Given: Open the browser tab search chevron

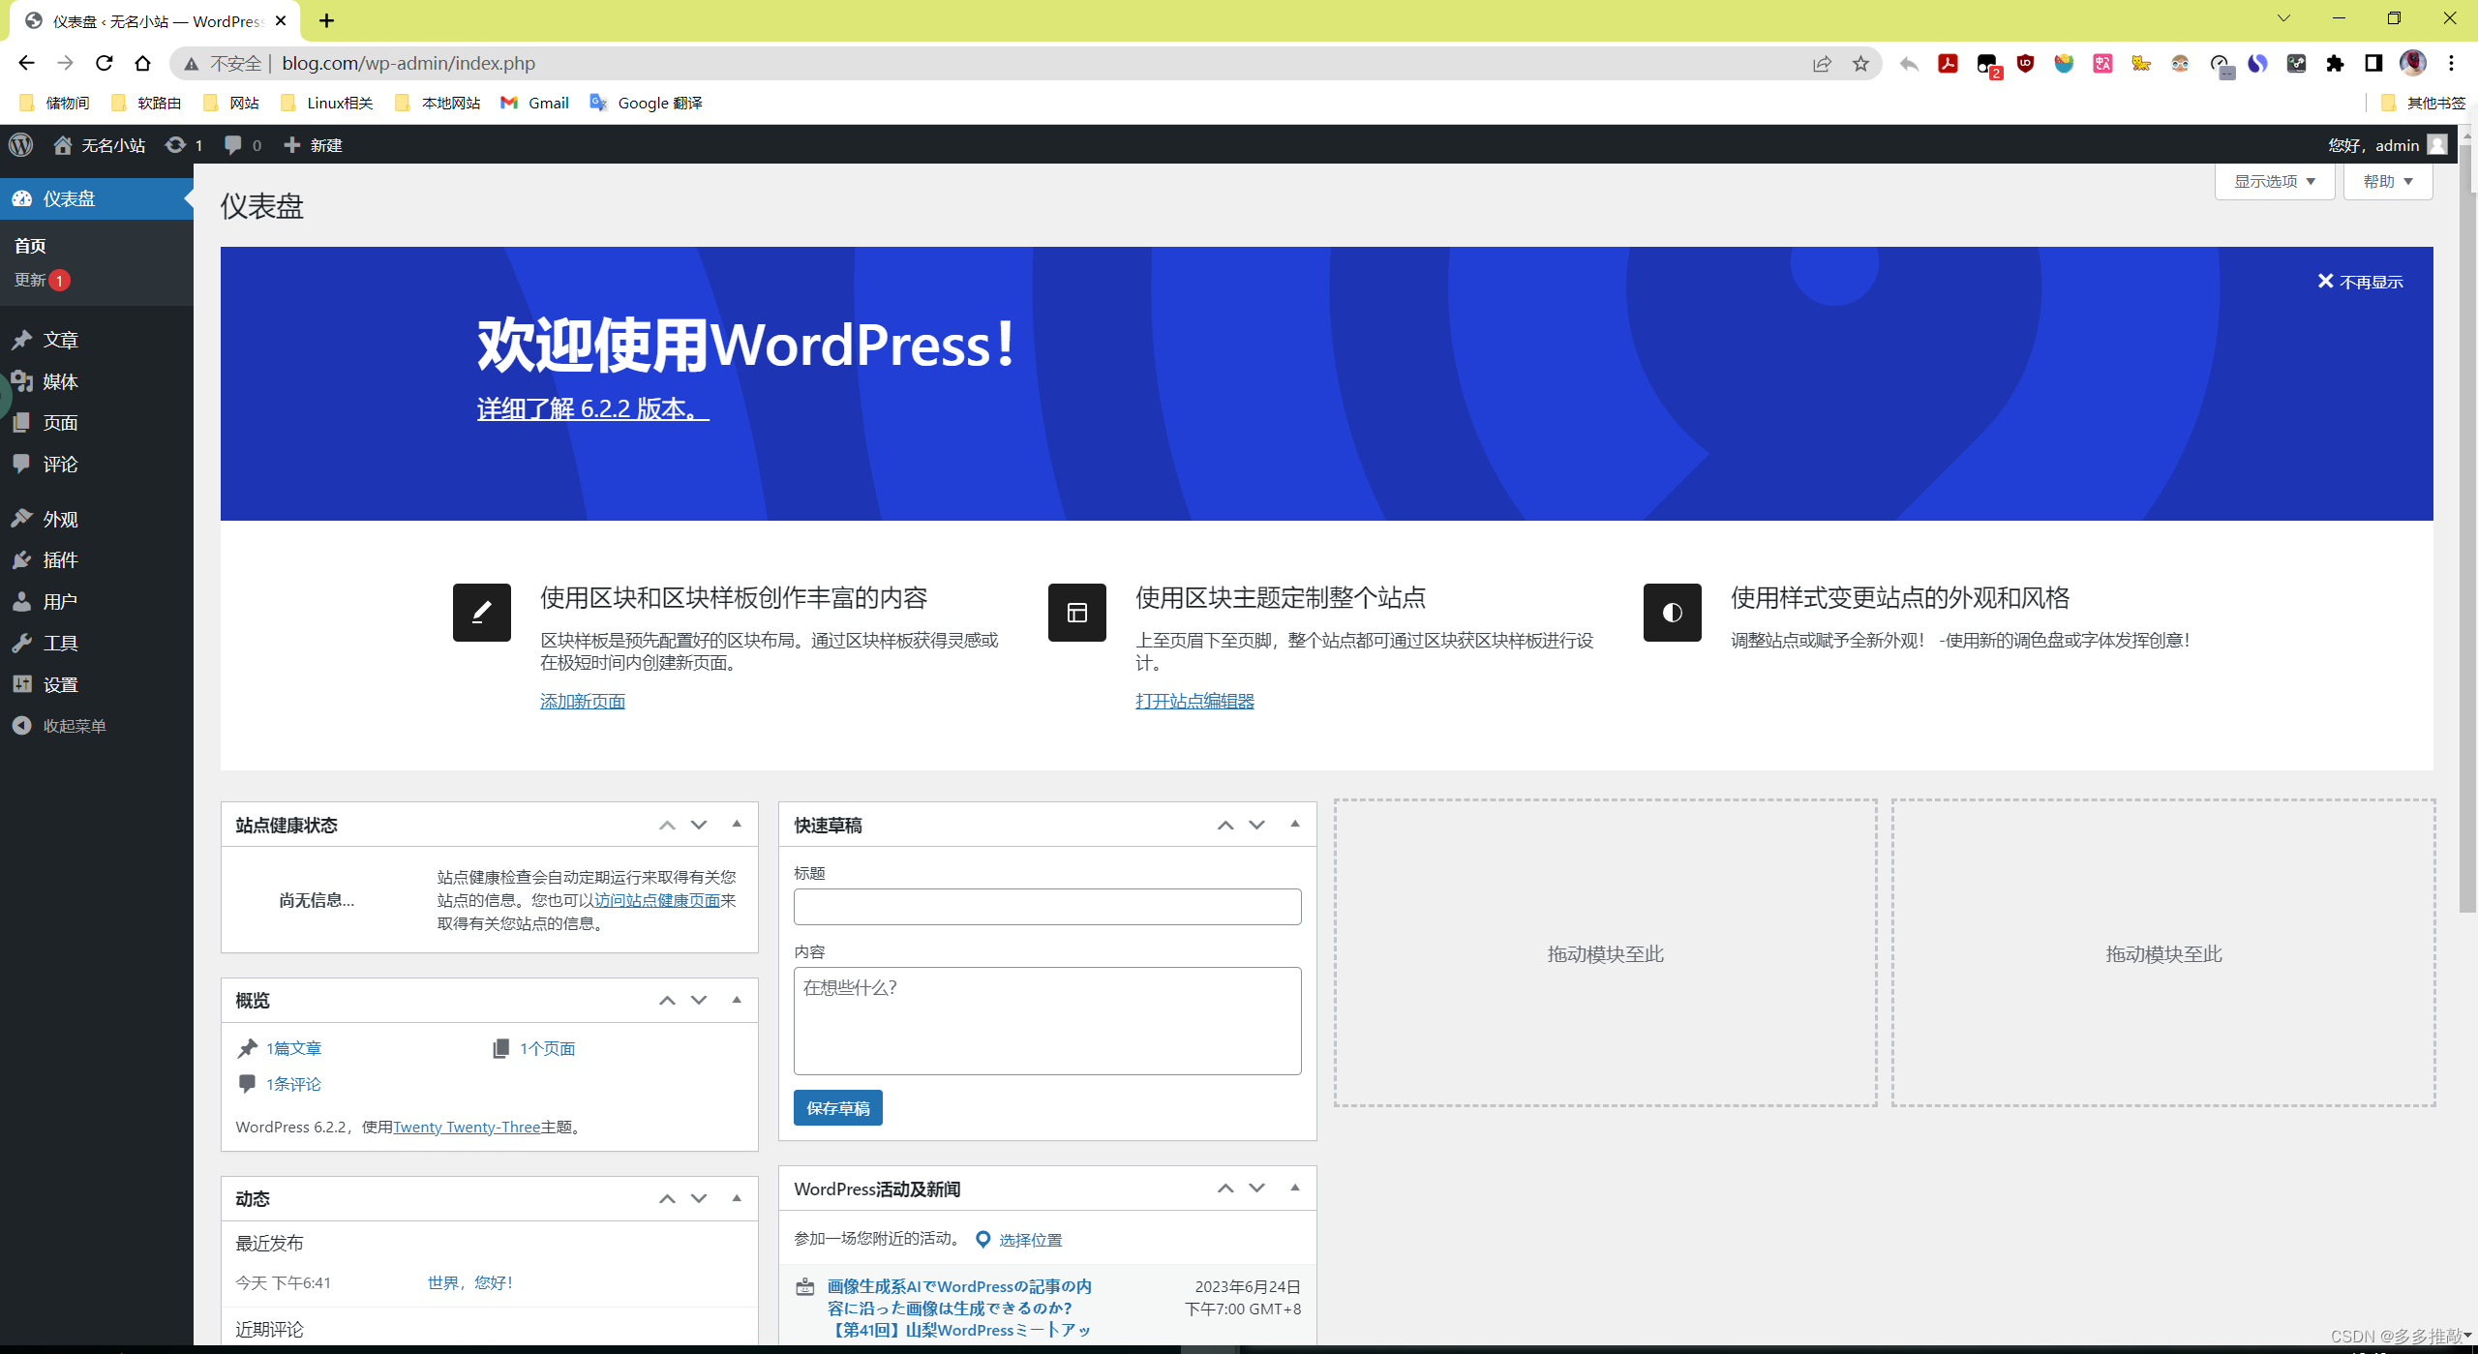Looking at the screenshot, I should (x=2282, y=18).
